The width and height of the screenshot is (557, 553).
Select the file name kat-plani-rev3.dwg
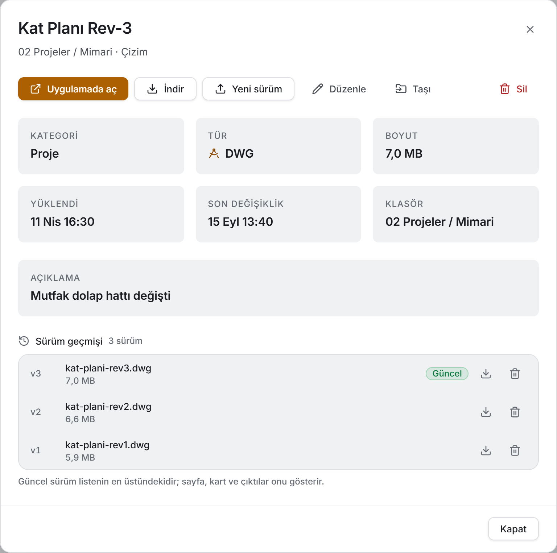click(x=108, y=368)
